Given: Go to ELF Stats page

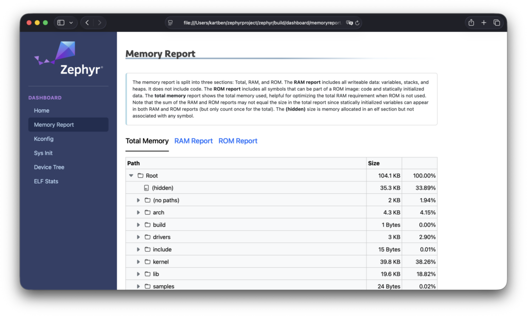Looking at the screenshot, I should (46, 181).
